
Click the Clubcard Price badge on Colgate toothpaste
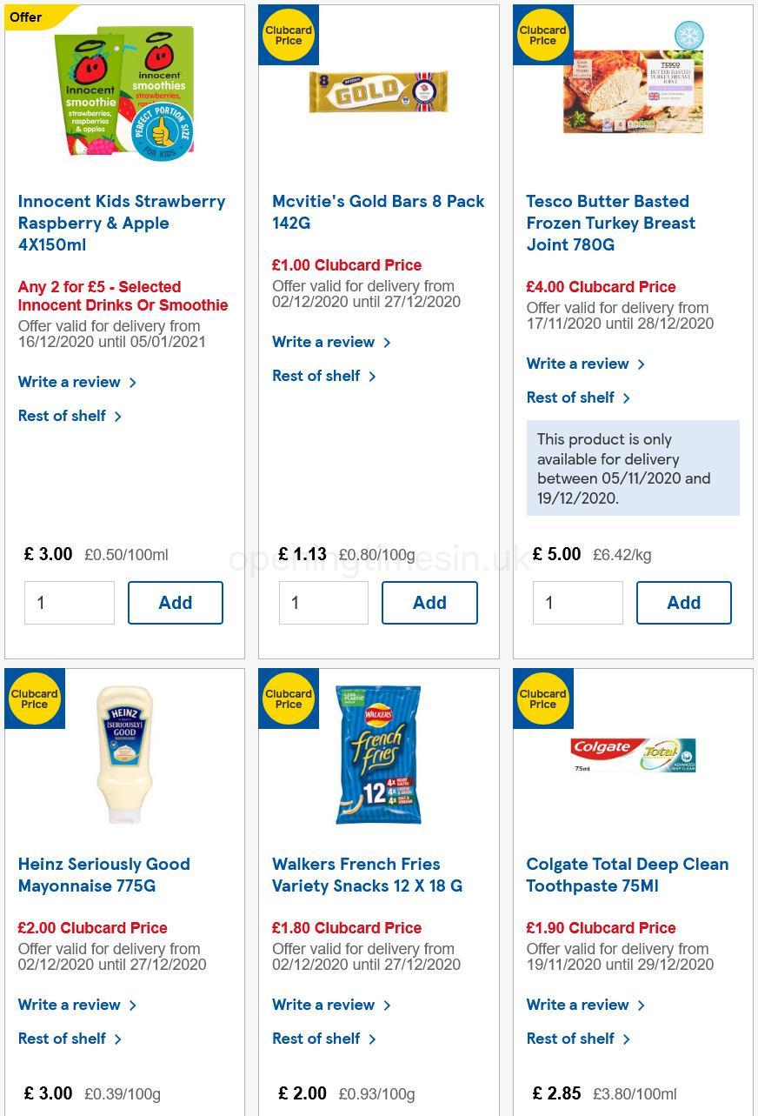543,698
